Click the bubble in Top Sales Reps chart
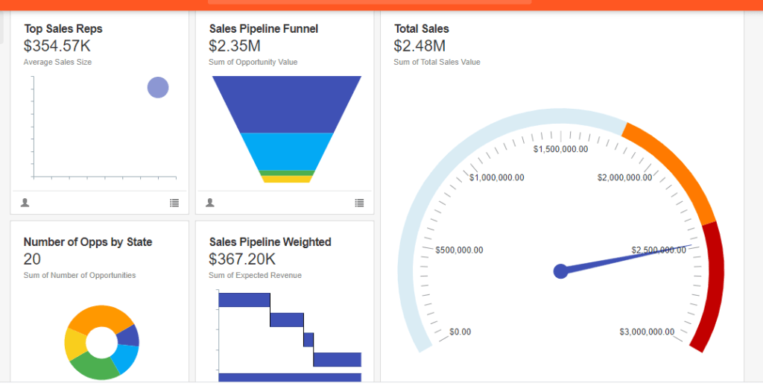Image resolution: width=763 pixels, height=386 pixels. [x=158, y=88]
